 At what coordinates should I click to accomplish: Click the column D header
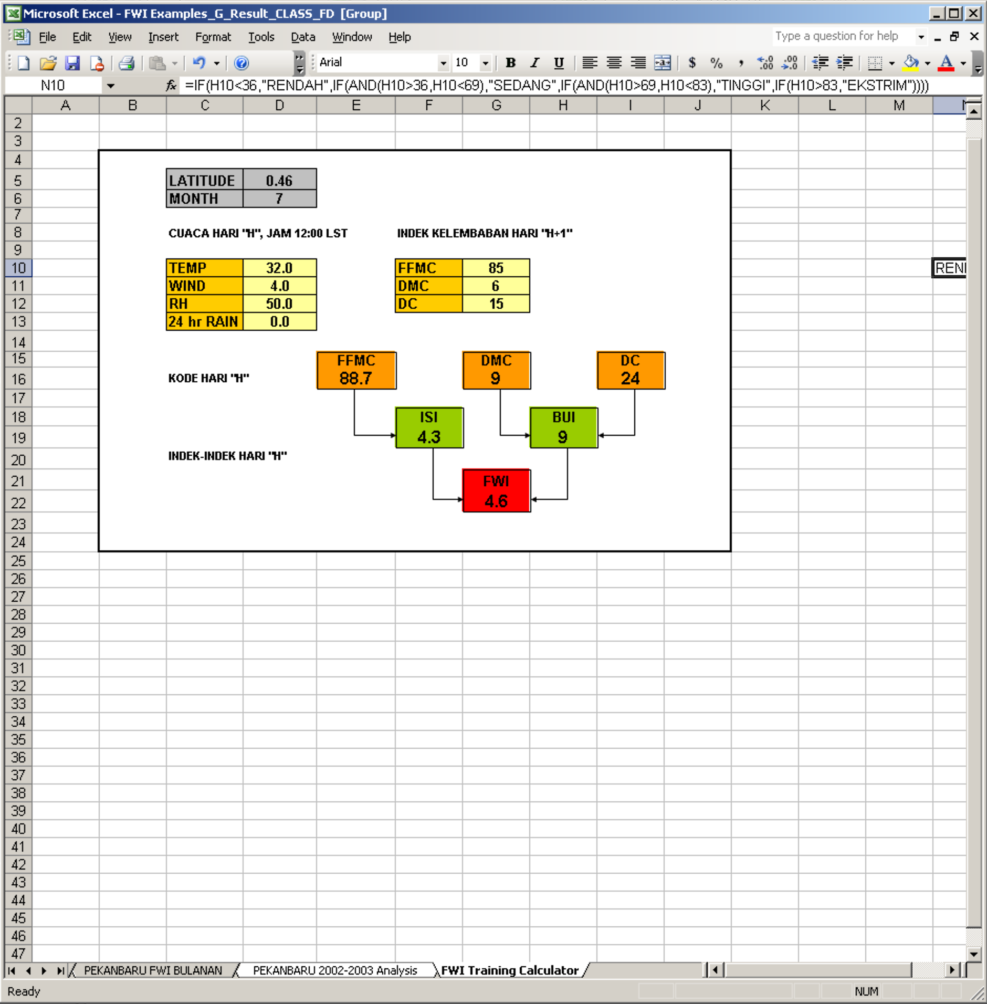(x=279, y=106)
